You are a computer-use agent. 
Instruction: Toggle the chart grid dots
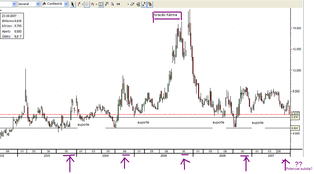(x=87, y=4)
